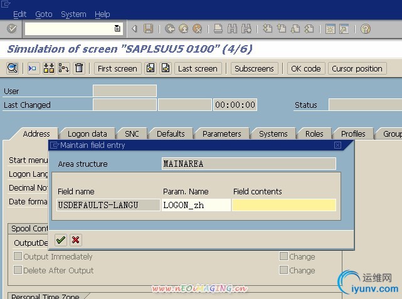Click the USDEFAULTS-LANGU field name box
The height and width of the screenshot is (299, 402).
coord(108,205)
